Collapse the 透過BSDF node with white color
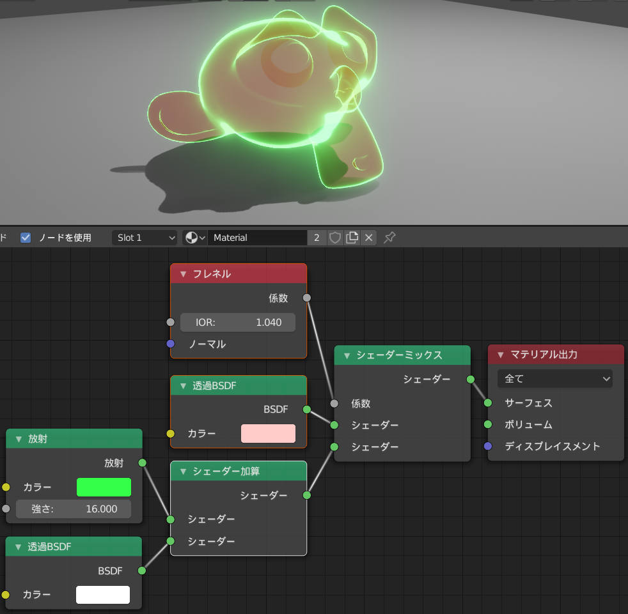The image size is (628, 614). [18, 547]
